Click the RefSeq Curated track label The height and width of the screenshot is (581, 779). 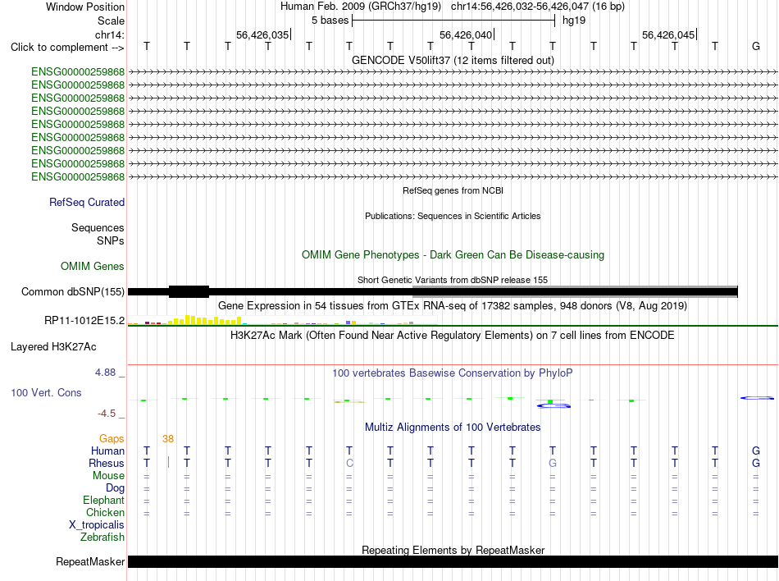click(87, 202)
